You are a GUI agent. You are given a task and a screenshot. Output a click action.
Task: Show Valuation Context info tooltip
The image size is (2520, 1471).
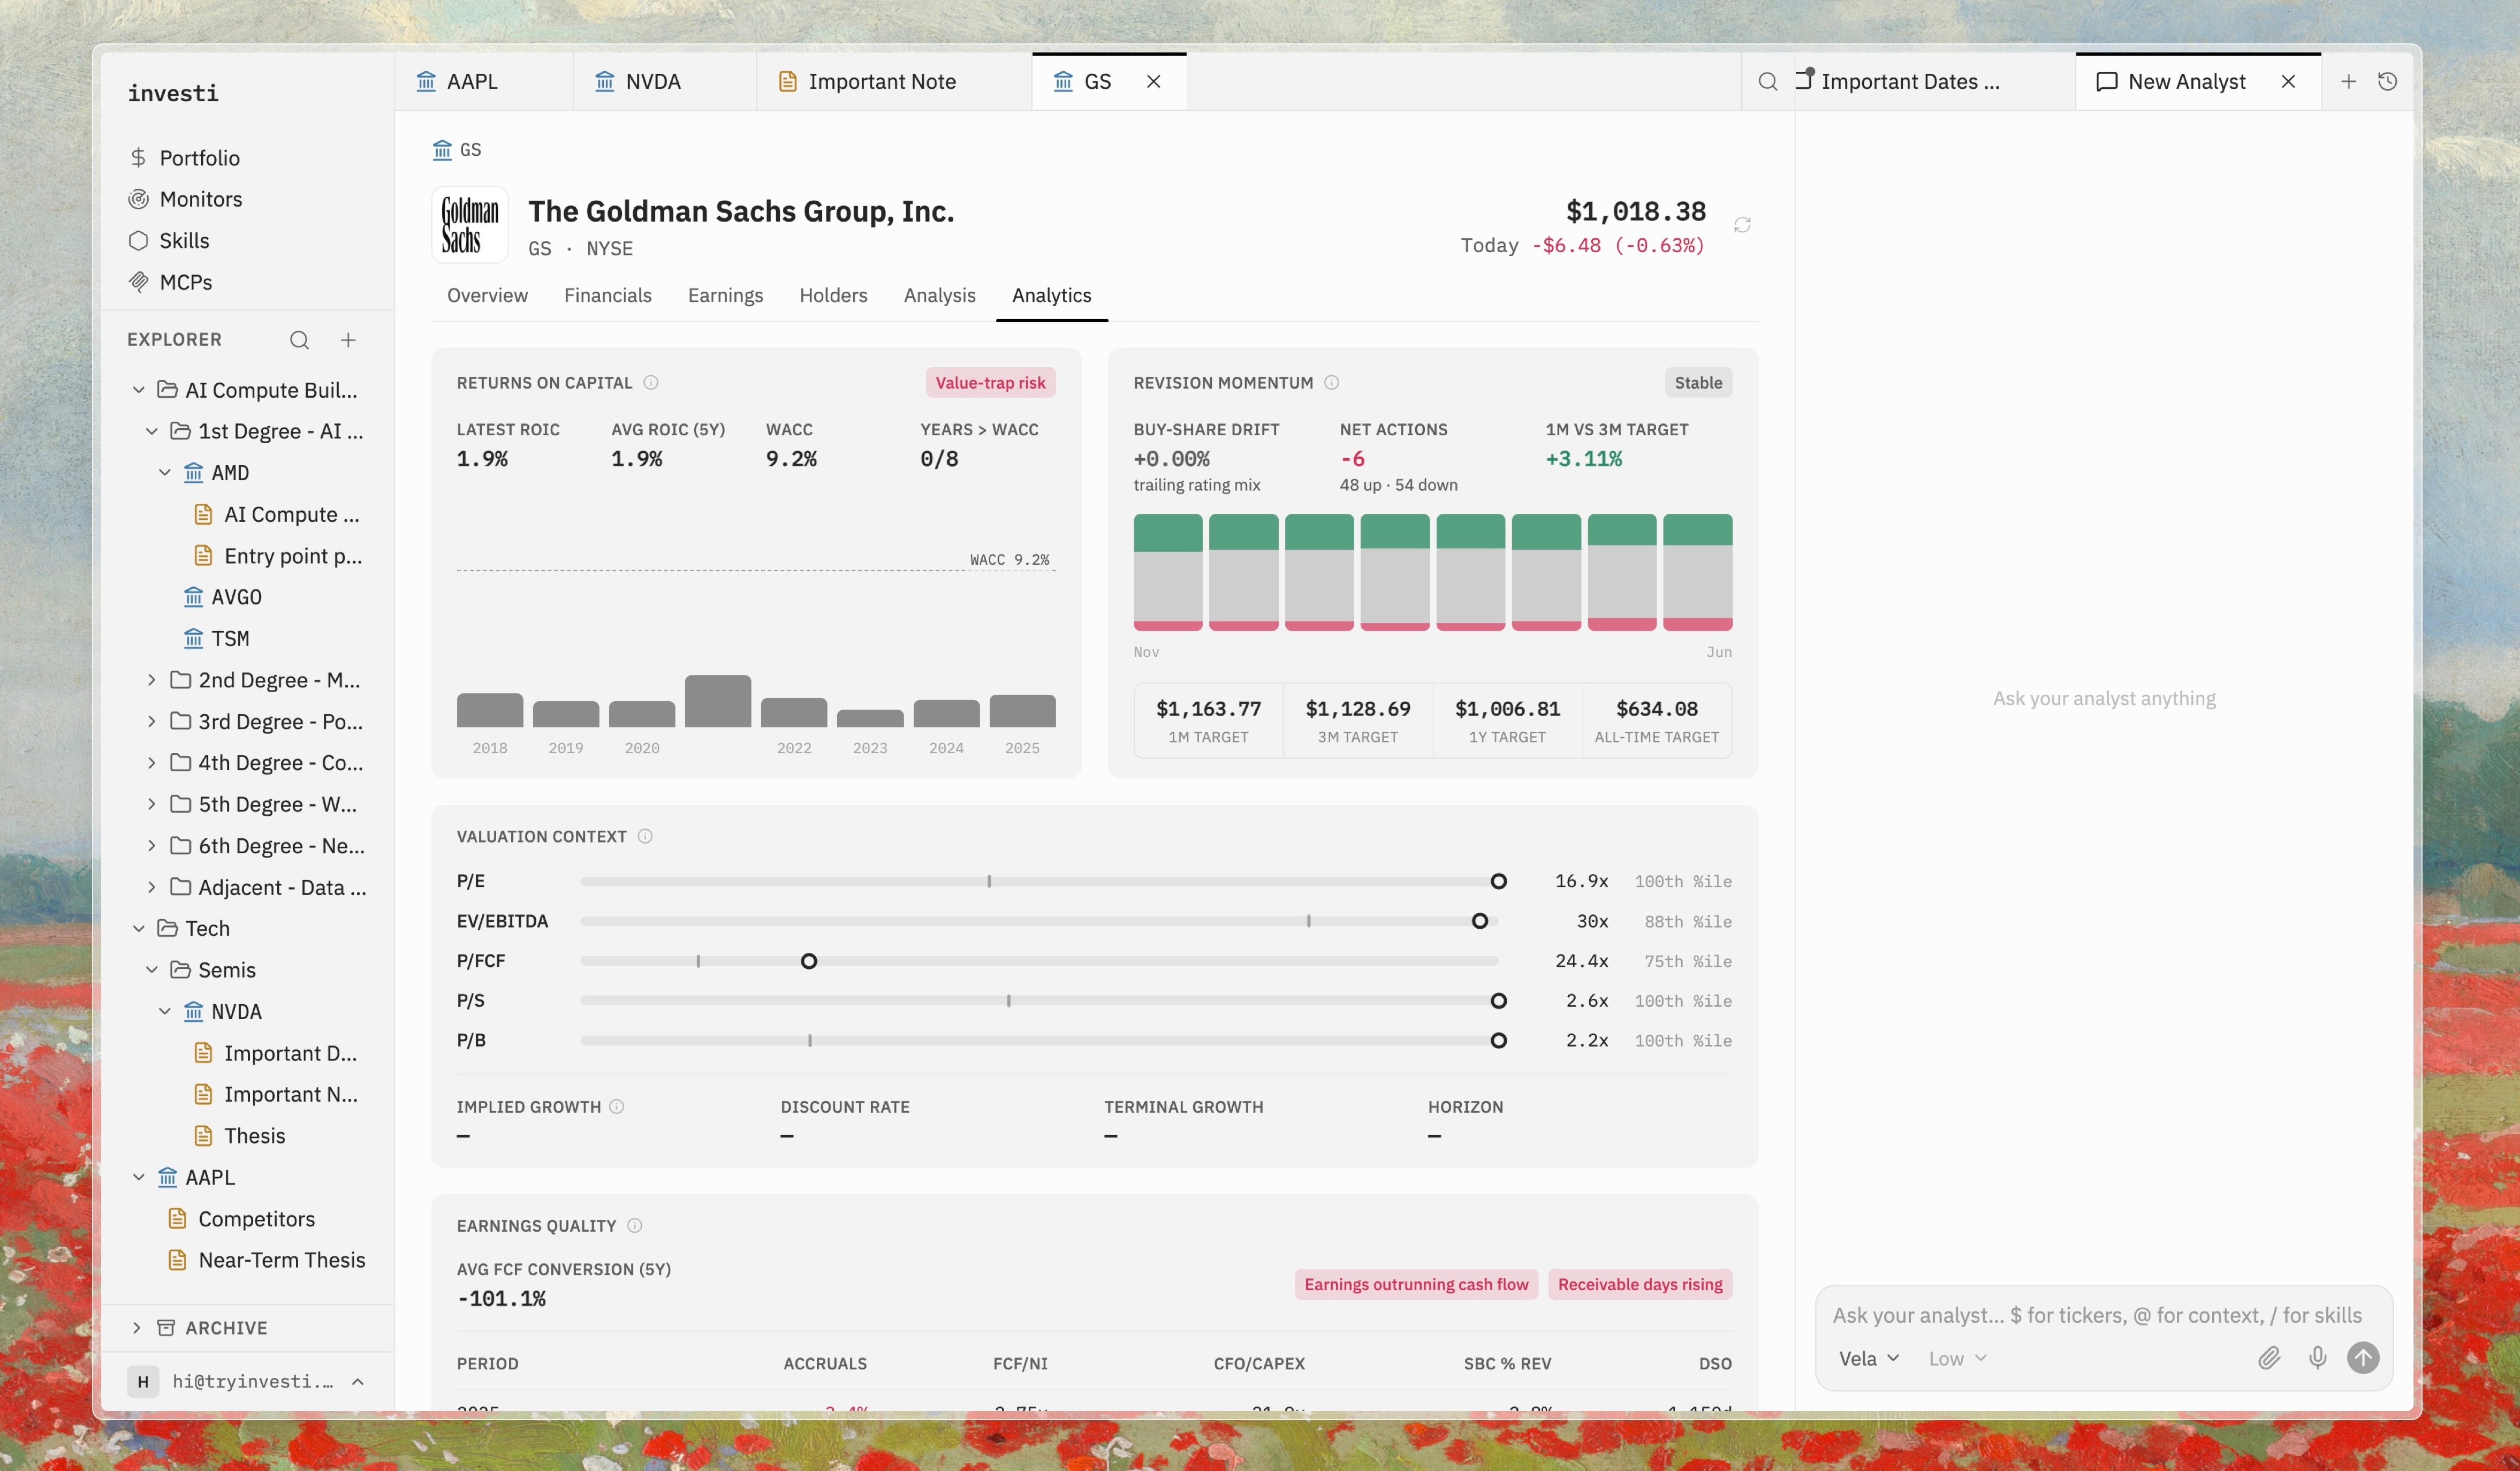pos(645,836)
